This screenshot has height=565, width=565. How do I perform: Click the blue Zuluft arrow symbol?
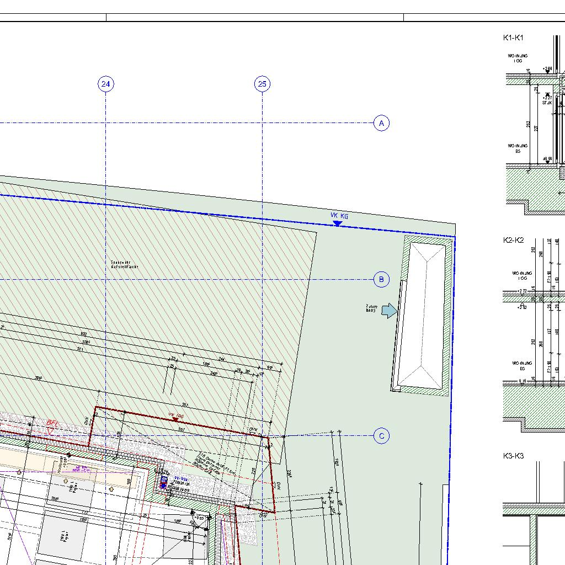click(390, 311)
